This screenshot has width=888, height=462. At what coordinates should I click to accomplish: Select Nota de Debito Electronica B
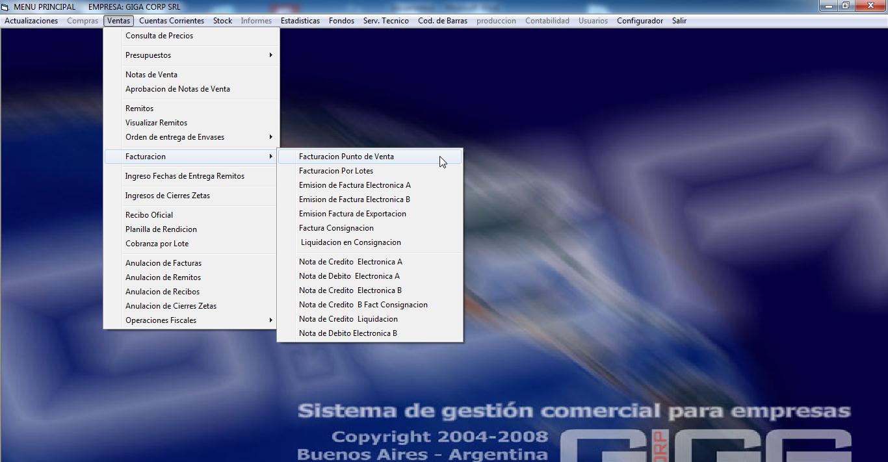coord(370,333)
